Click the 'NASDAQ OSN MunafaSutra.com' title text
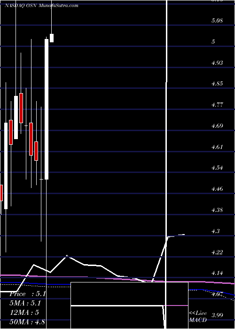Screen dimensions: 235x329 (x=41, y=6)
